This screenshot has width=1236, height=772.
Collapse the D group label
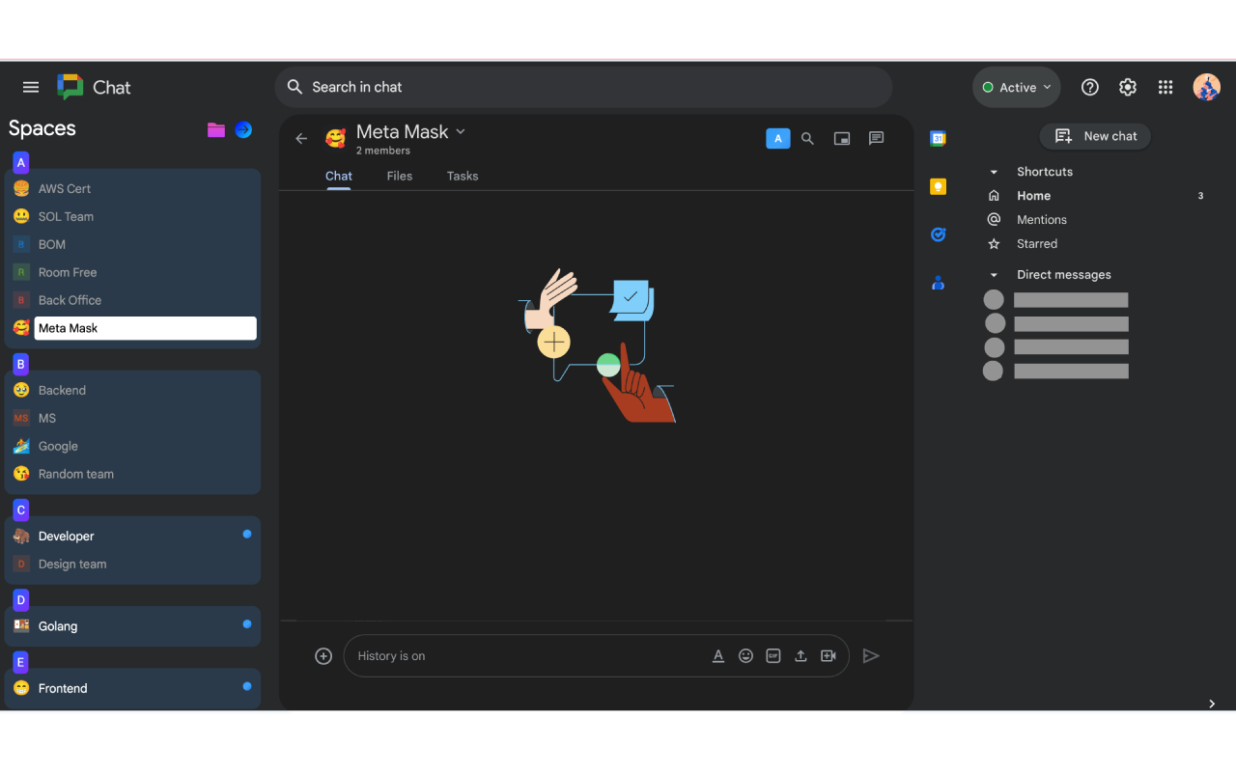21,599
